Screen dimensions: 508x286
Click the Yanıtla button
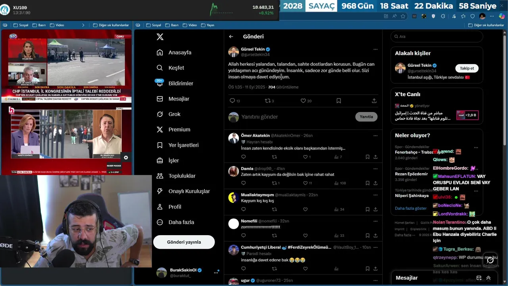[x=366, y=117]
